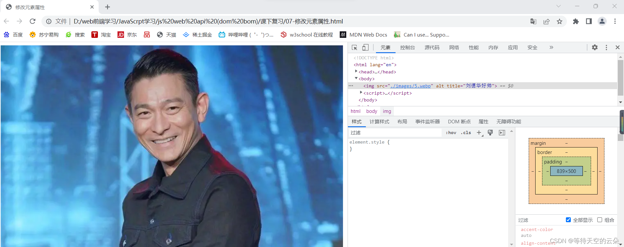Open a new browser tab

107,7
